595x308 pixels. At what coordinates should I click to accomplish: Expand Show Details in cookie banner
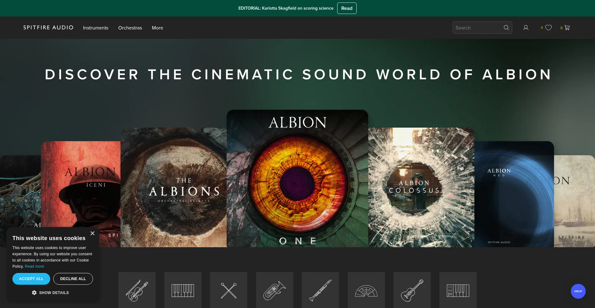tap(51, 292)
